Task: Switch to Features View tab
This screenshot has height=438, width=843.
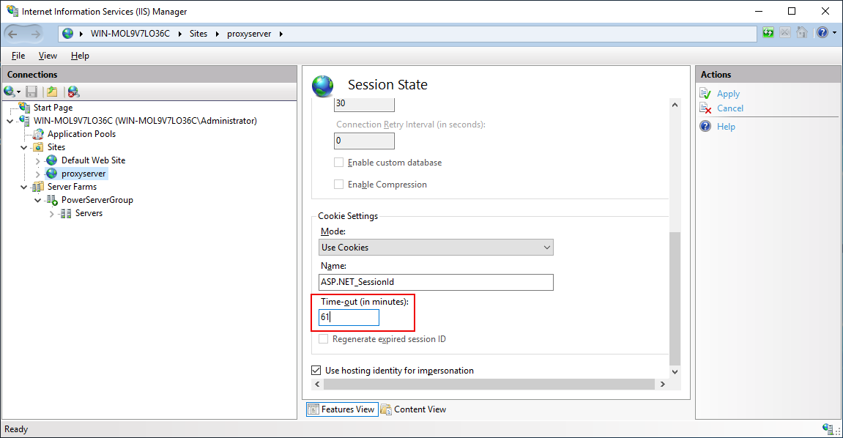Action: point(342,409)
